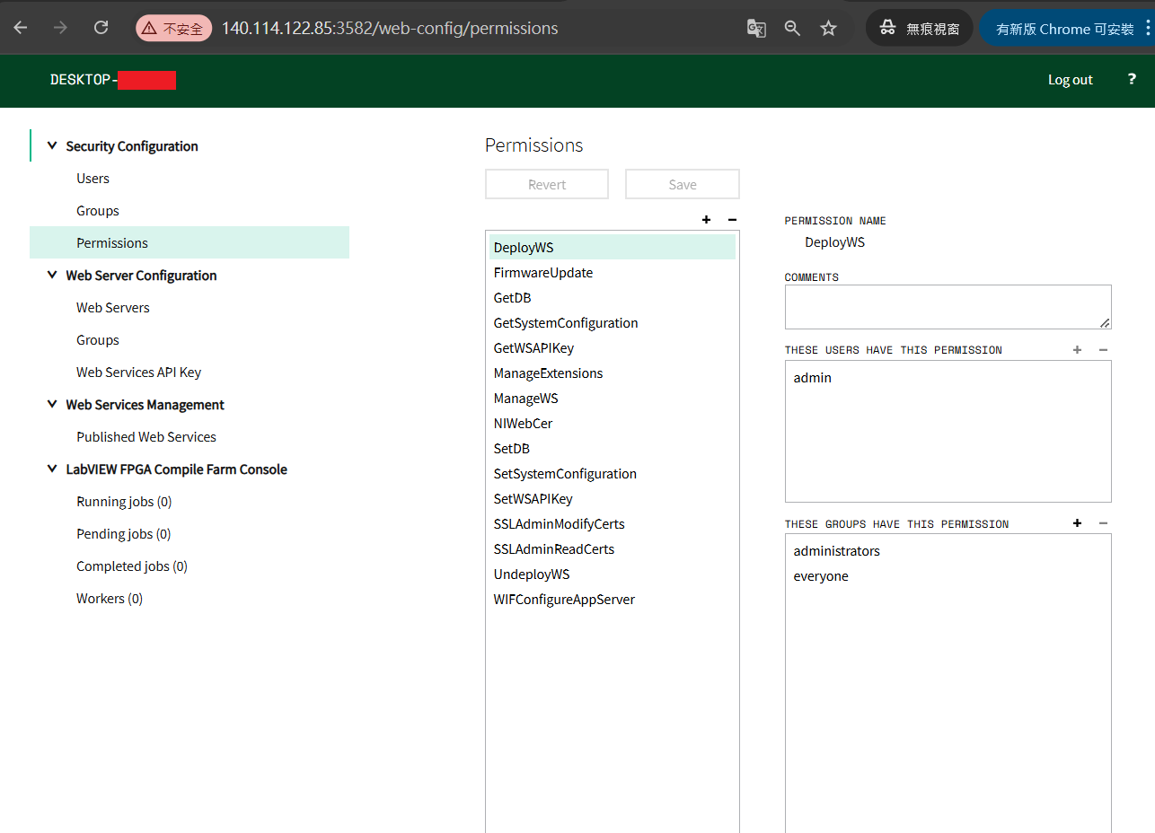Select the SetWSAPIKey permission
This screenshot has height=833, width=1155.
pos(613,499)
